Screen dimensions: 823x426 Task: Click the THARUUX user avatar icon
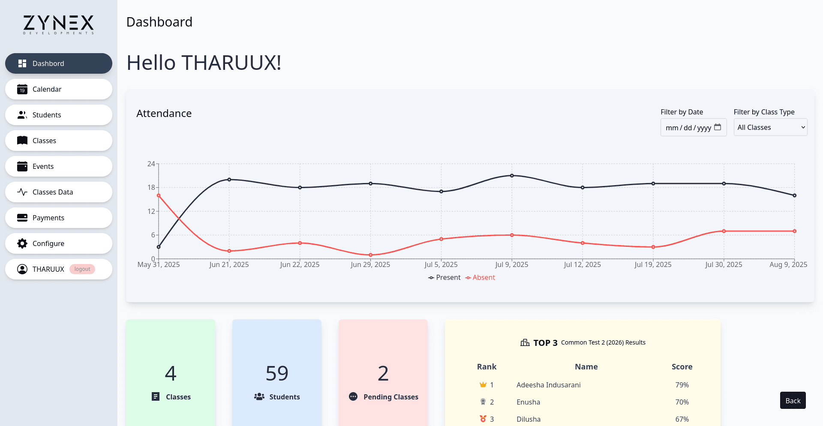[x=22, y=269]
